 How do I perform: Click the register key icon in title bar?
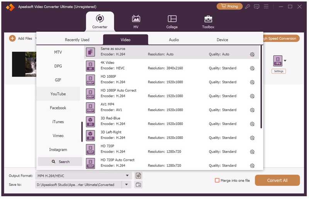click(248, 7)
